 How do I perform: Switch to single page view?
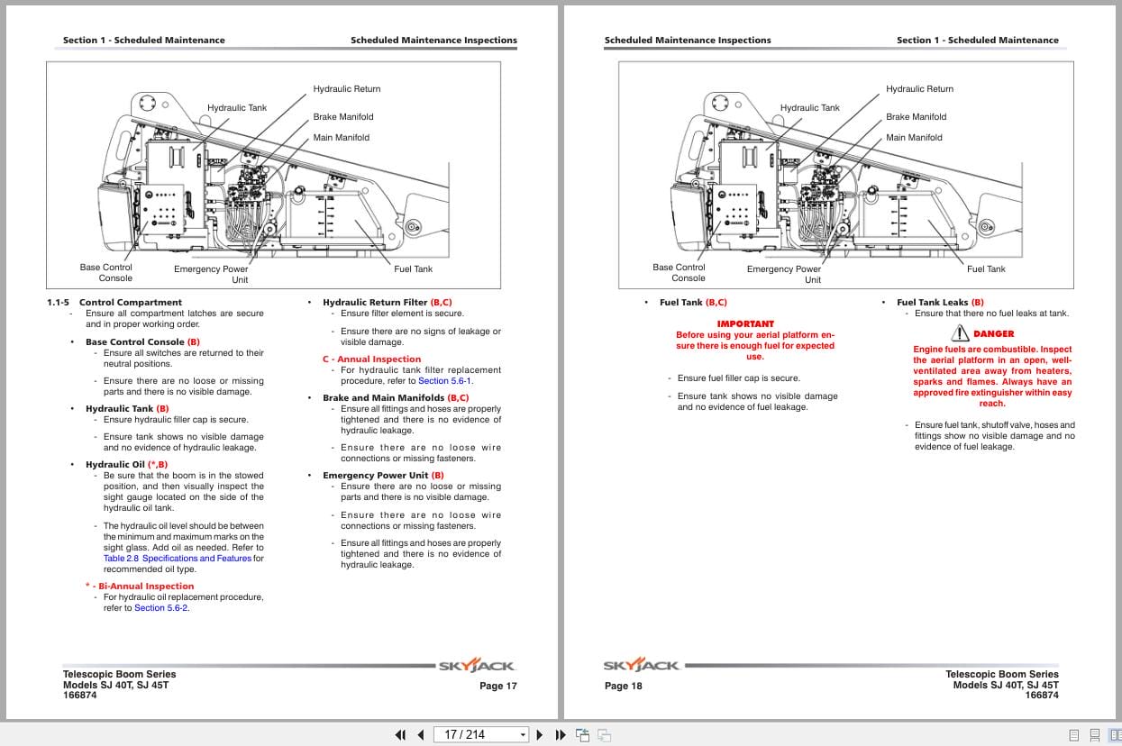coord(1072,734)
